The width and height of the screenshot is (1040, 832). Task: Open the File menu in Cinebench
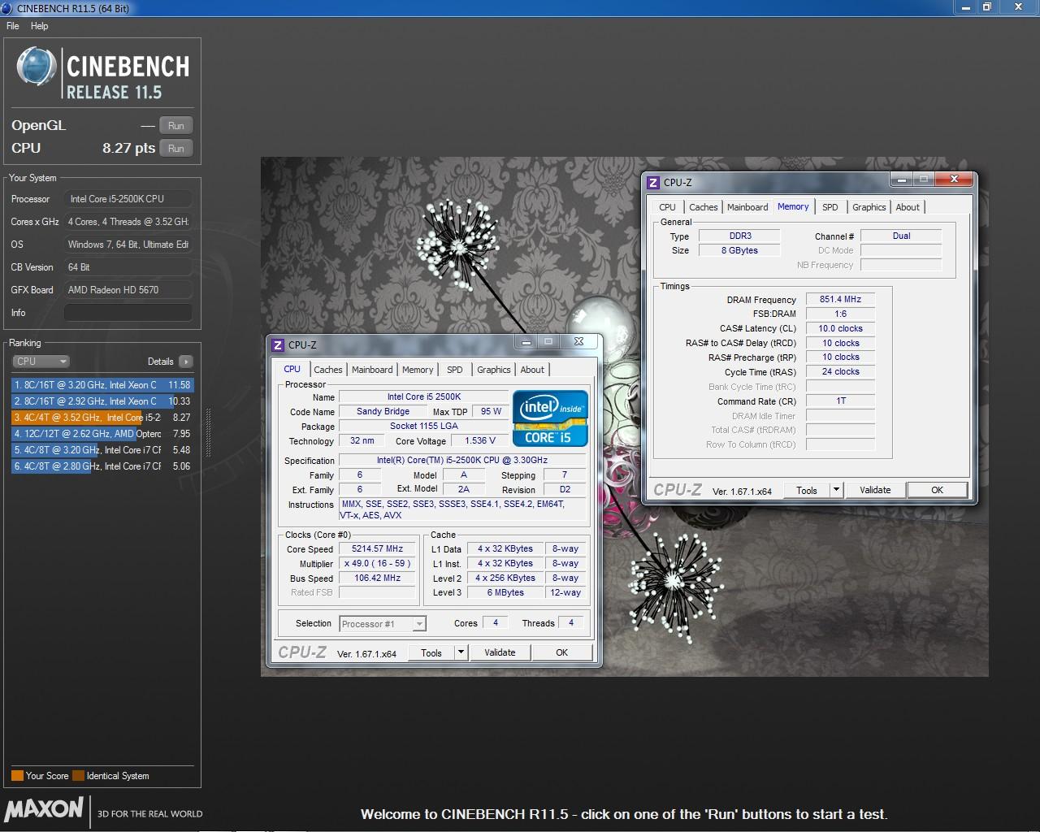click(13, 26)
